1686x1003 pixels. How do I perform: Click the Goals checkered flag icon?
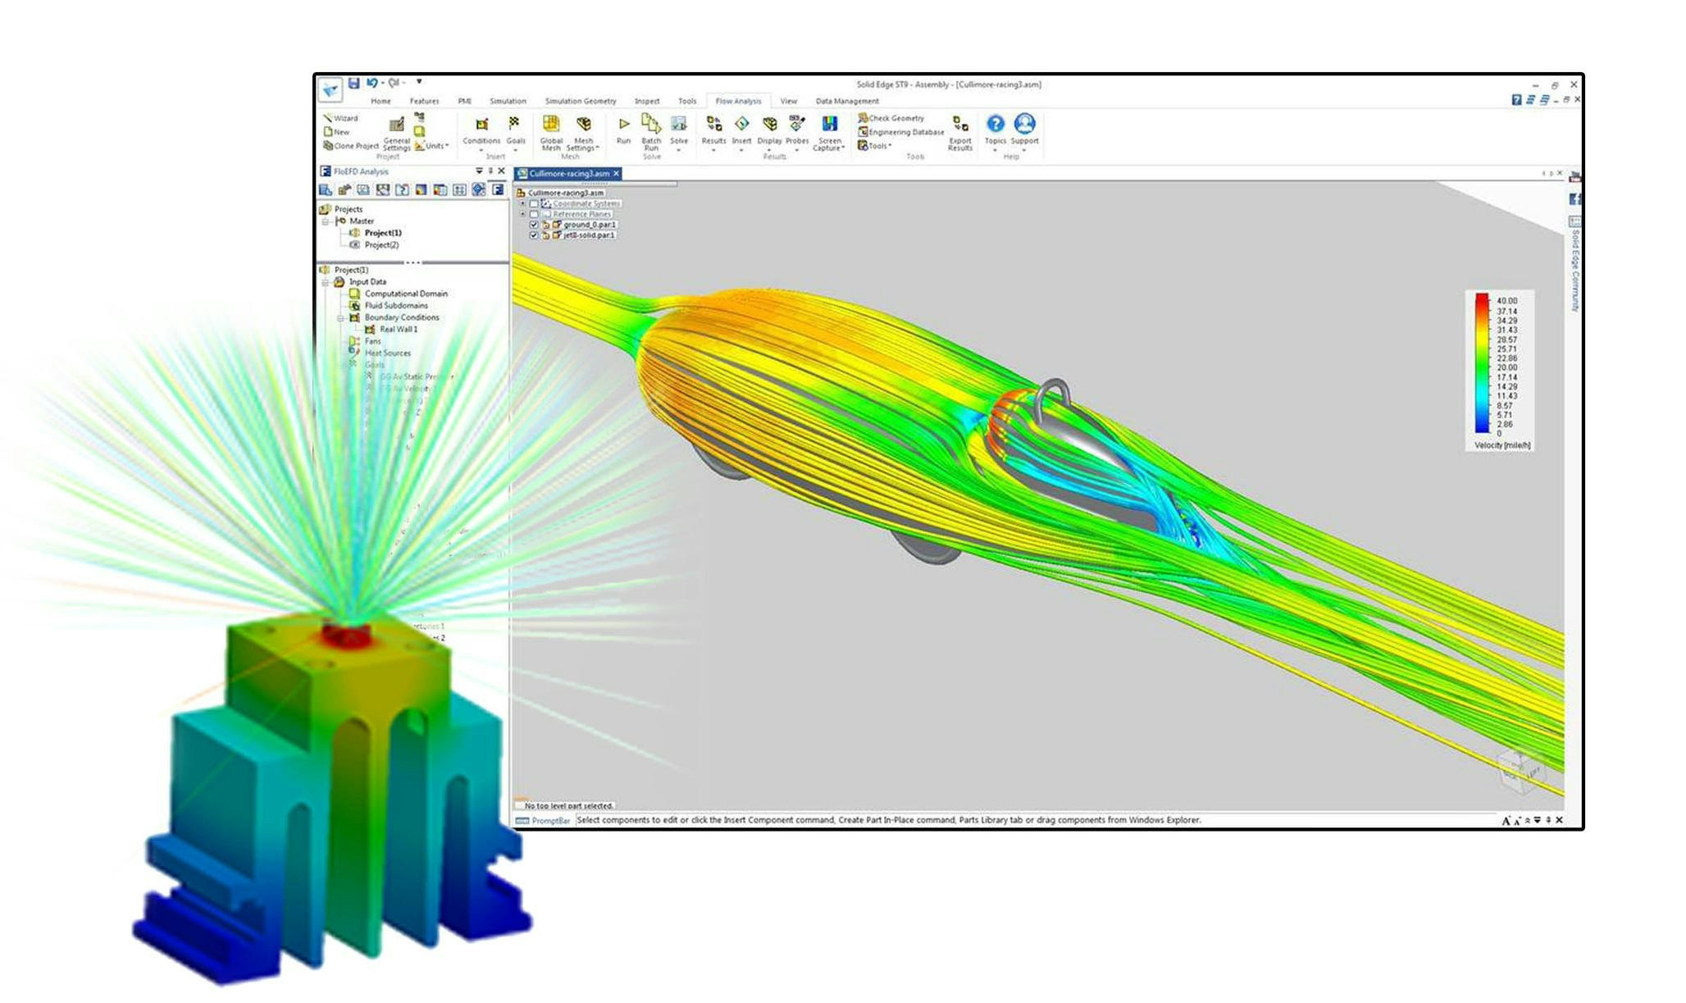(515, 124)
